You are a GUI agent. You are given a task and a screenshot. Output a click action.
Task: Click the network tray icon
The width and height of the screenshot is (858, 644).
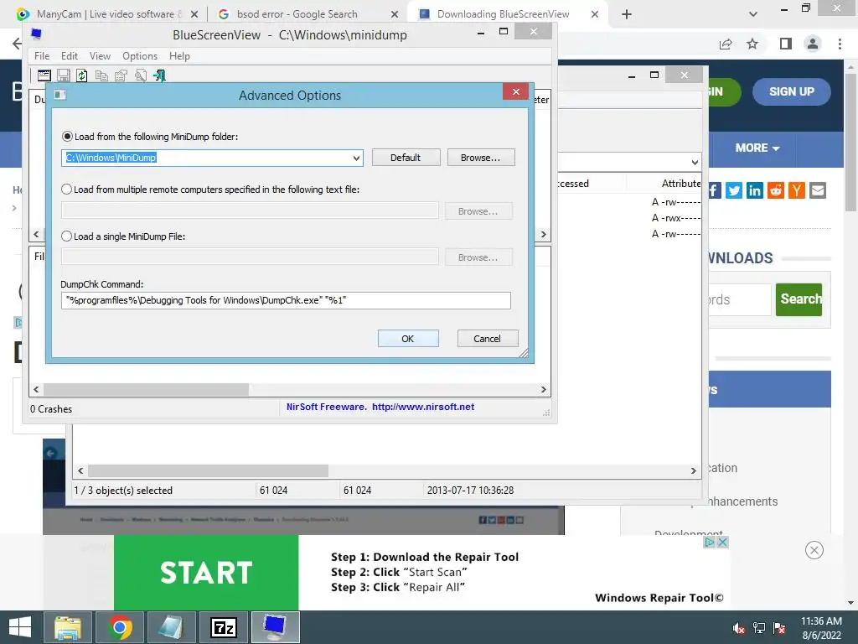[x=759, y=628]
